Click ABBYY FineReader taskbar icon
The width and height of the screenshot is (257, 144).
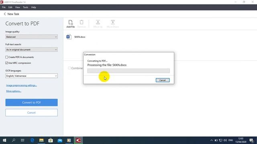pyautogui.click(x=78, y=140)
